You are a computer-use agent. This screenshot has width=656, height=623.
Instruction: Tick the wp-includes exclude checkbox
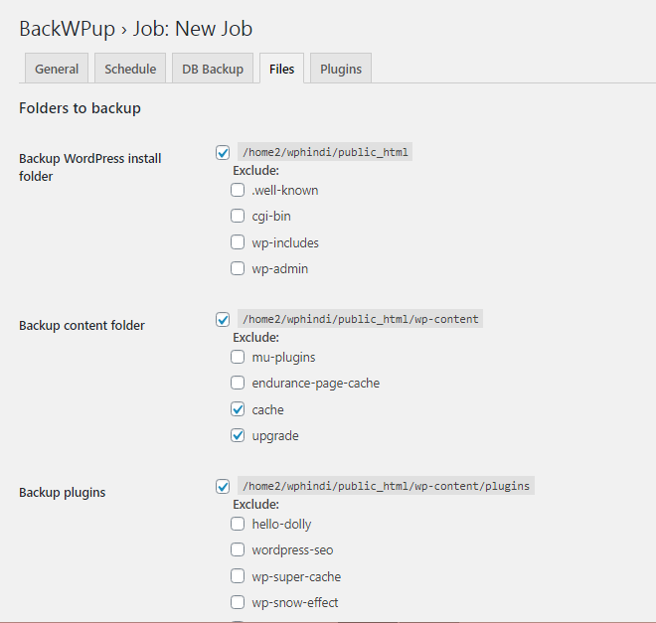point(238,242)
